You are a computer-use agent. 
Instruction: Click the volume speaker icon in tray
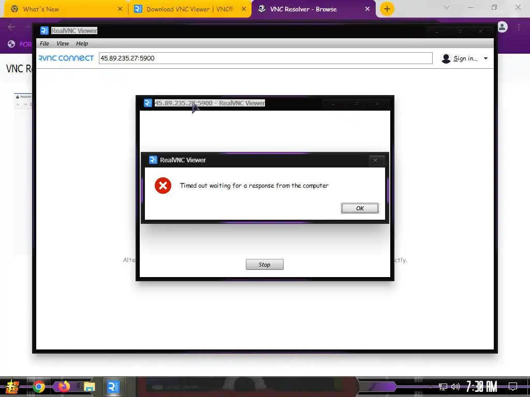pyautogui.click(x=455, y=387)
